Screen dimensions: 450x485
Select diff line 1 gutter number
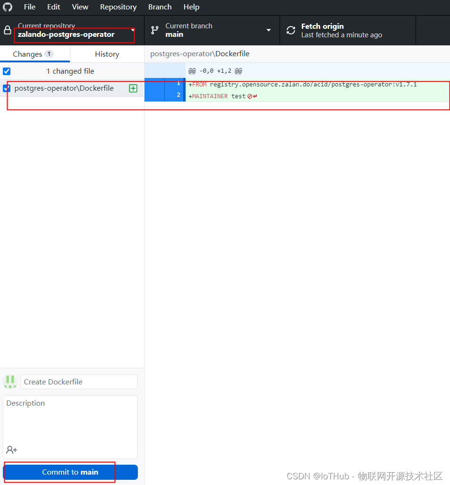178,83
